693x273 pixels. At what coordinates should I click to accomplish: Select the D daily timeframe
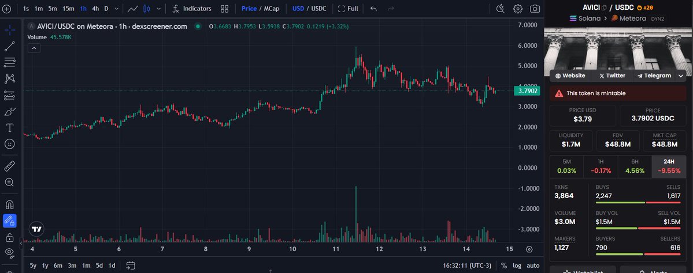[x=106, y=9]
